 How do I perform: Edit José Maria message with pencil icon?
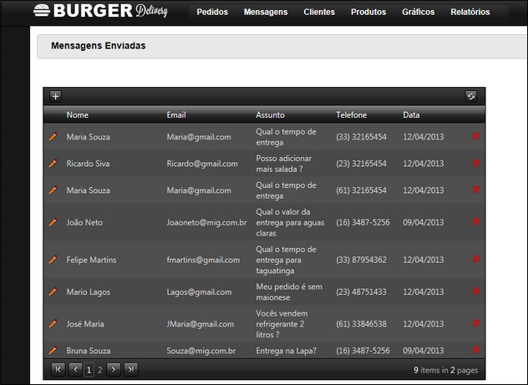click(53, 323)
